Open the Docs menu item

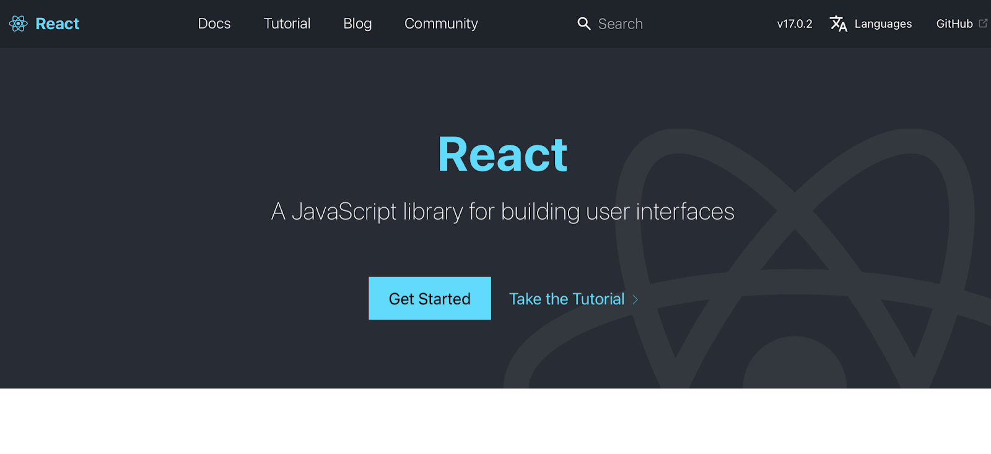coord(214,24)
